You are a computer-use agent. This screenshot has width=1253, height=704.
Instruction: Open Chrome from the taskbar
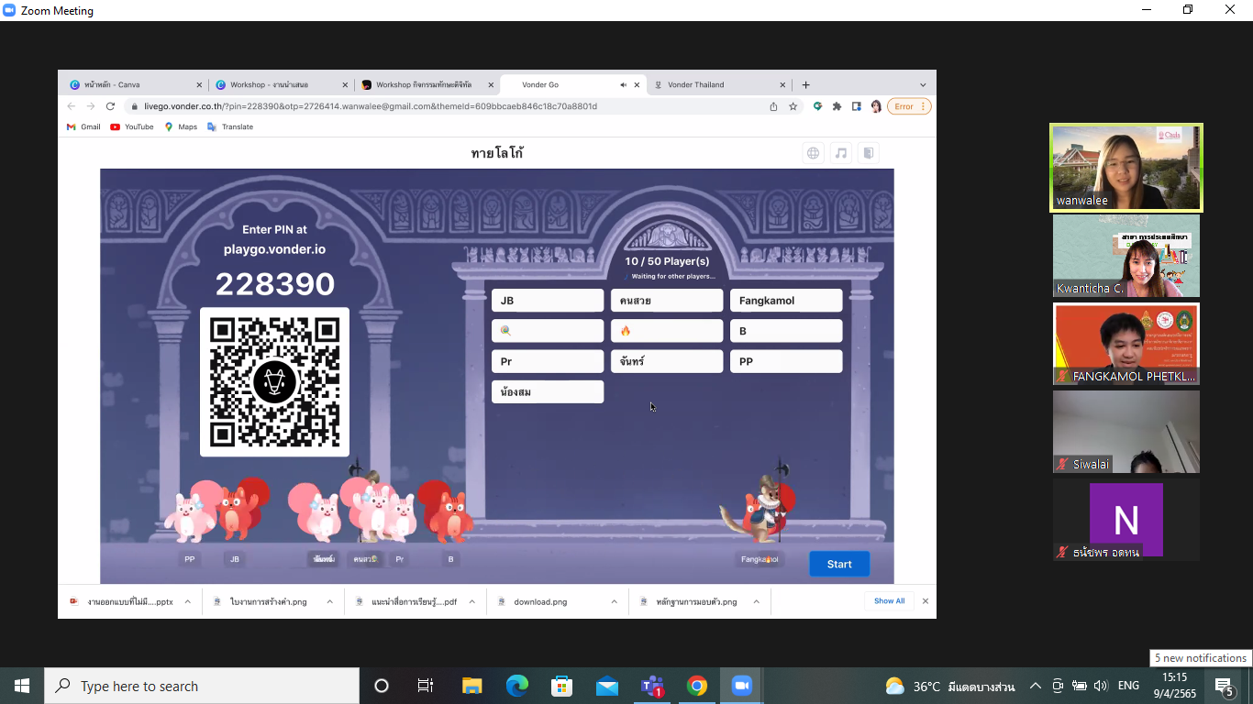[697, 686]
